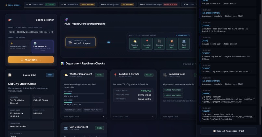This screenshot has height=137, width=262.
Task: Select SC08 Warehouse Fight demo scene
Action: (x=159, y=4)
